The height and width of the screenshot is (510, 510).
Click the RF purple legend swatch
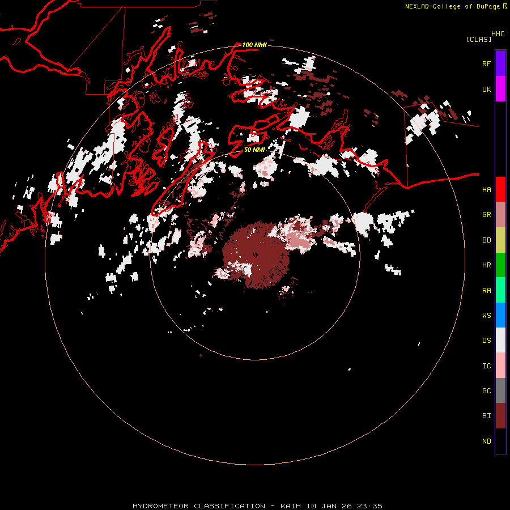pyautogui.click(x=500, y=63)
